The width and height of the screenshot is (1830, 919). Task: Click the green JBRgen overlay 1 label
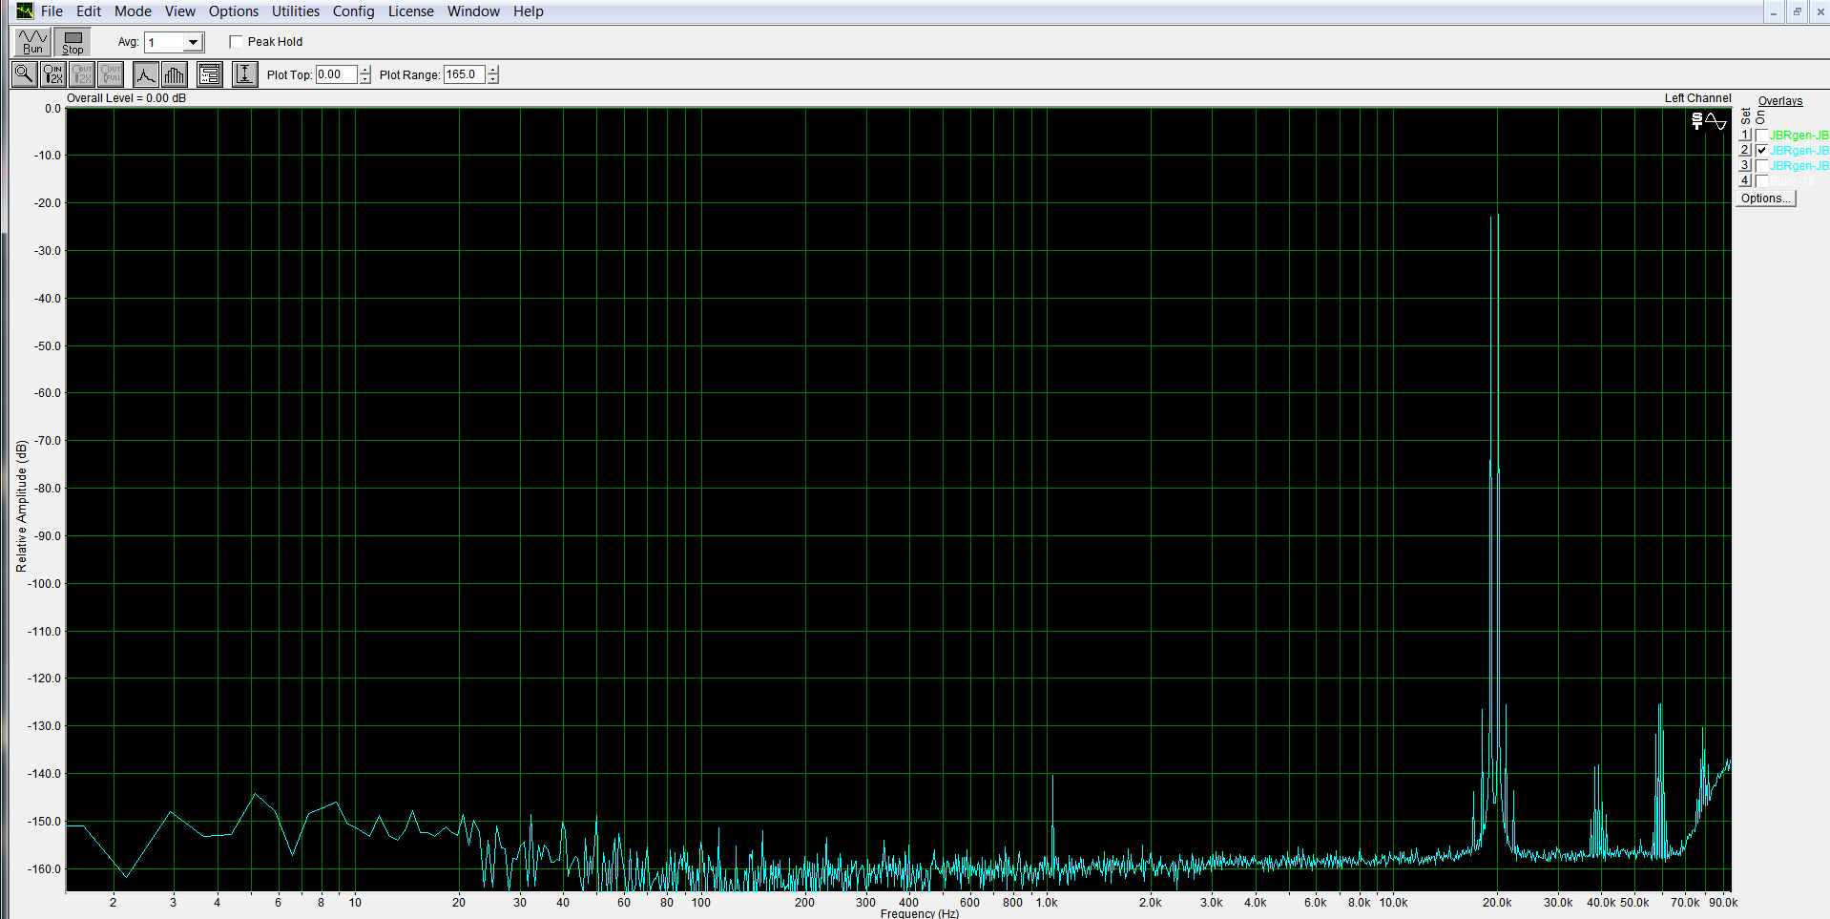[x=1799, y=136]
